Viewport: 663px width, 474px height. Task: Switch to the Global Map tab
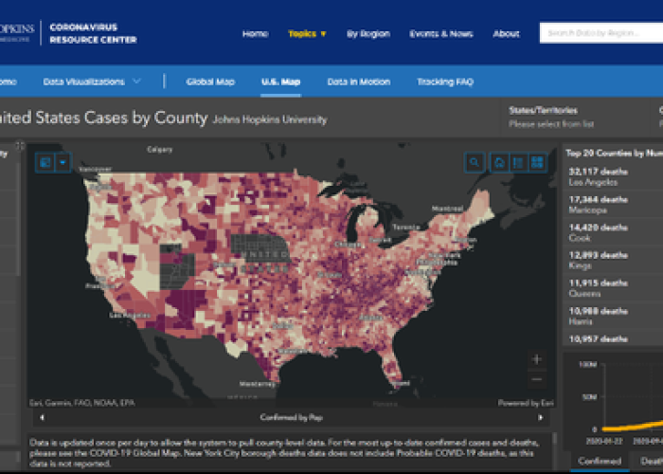click(210, 82)
